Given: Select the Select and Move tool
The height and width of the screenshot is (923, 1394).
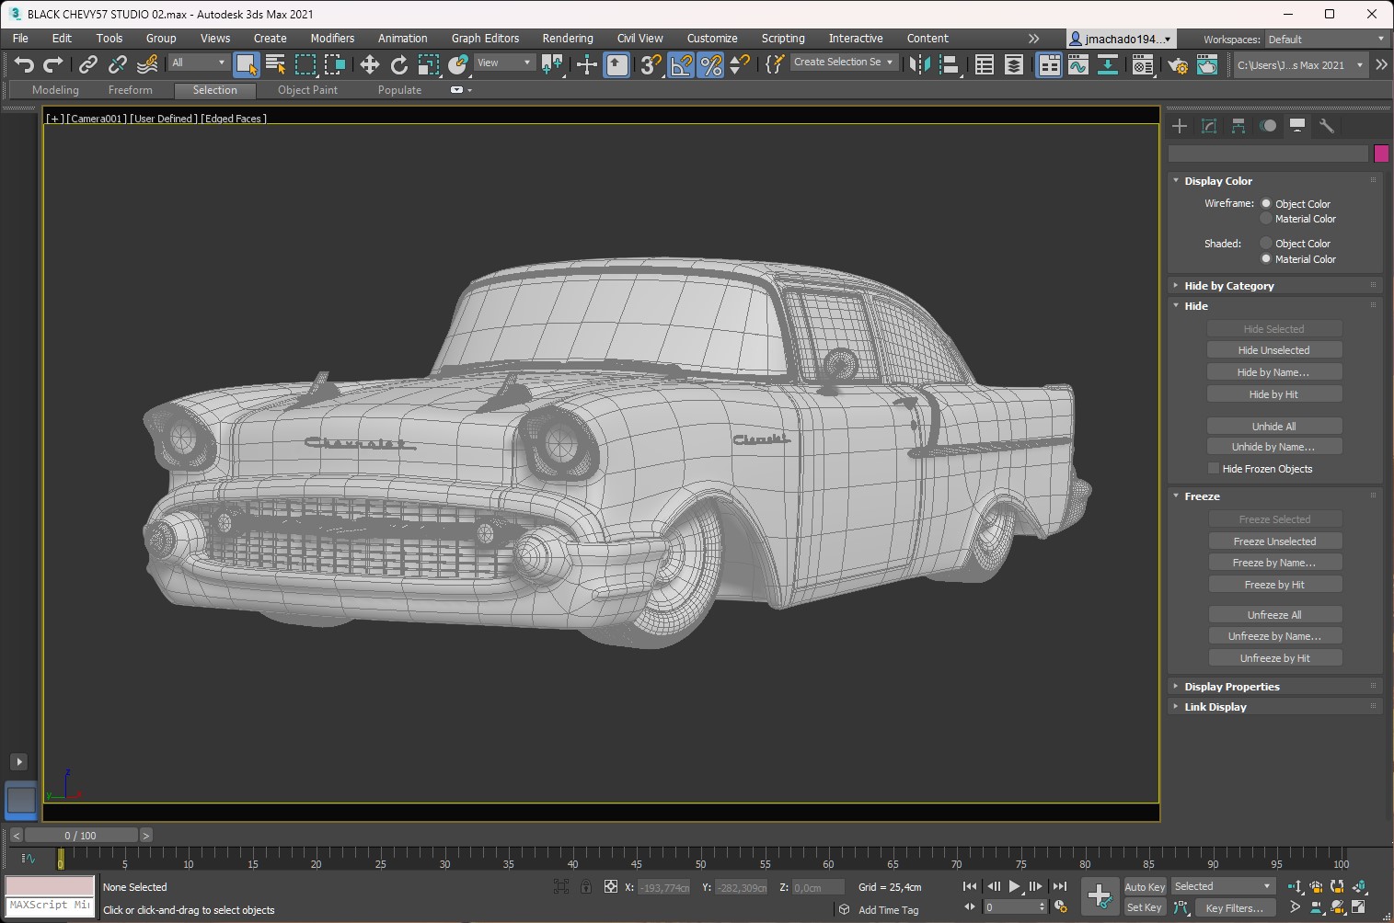Looking at the screenshot, I should pyautogui.click(x=369, y=64).
